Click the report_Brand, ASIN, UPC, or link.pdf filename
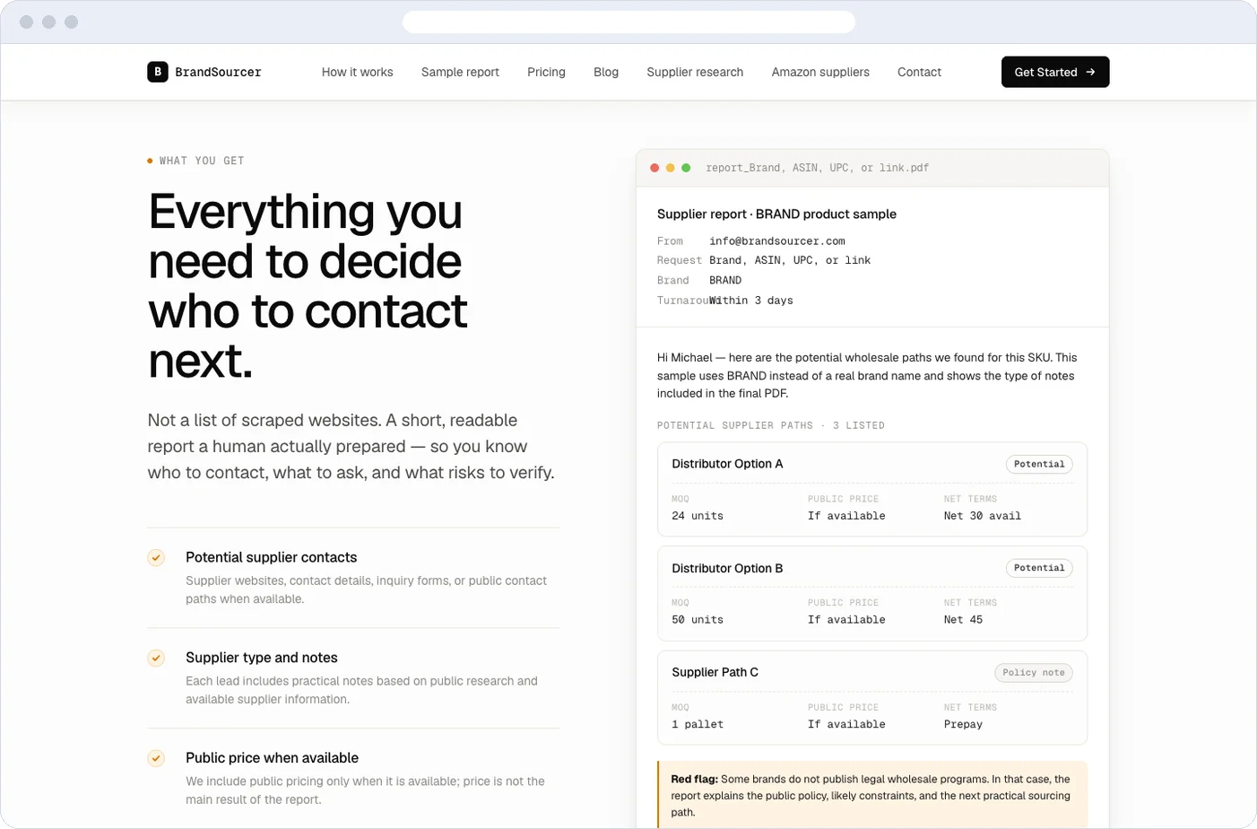The height and width of the screenshot is (829, 1257). (x=818, y=168)
